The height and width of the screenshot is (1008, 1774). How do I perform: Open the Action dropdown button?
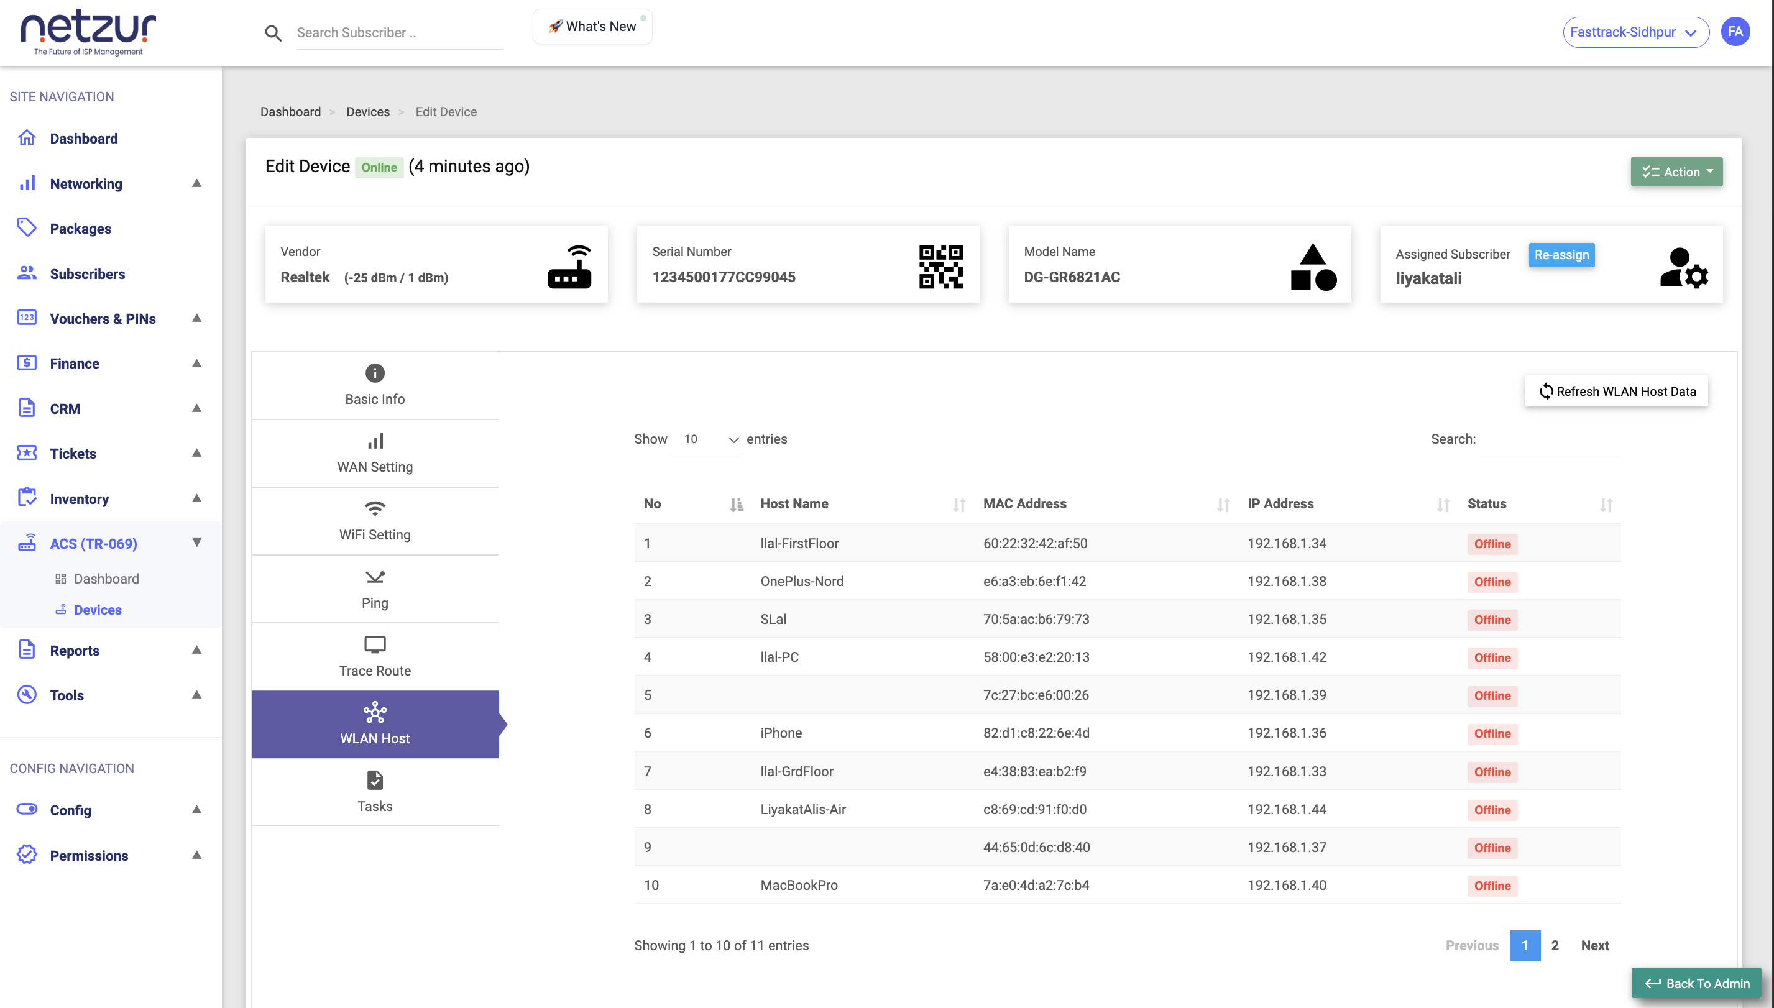pos(1676,172)
